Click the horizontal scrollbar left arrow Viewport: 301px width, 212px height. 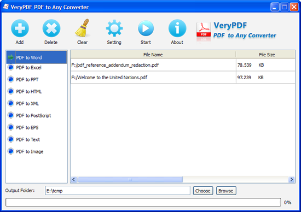[x=74, y=179]
